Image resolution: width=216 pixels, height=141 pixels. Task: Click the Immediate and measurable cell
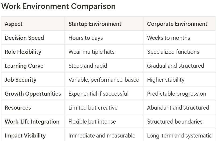102,136
